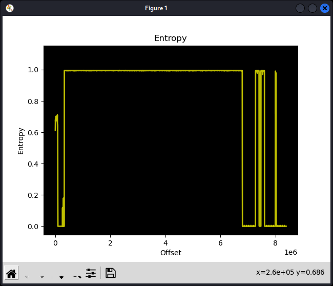Viewport: 333px width, 286px height.
Task: Toggle the Zoom to rectangle tool
Action: tap(76, 274)
